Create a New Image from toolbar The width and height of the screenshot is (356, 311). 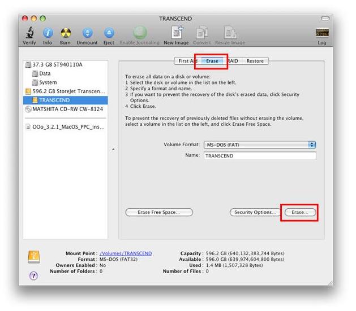coord(177,33)
